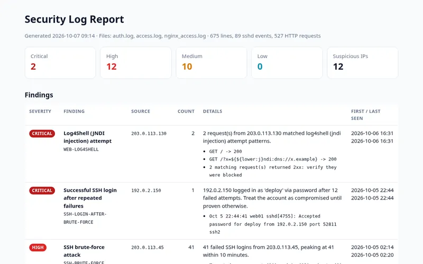Click the SSH-LOGIN-AFTER-BRUTE-FORCE rule ID
423x264 pixels.
(85, 218)
